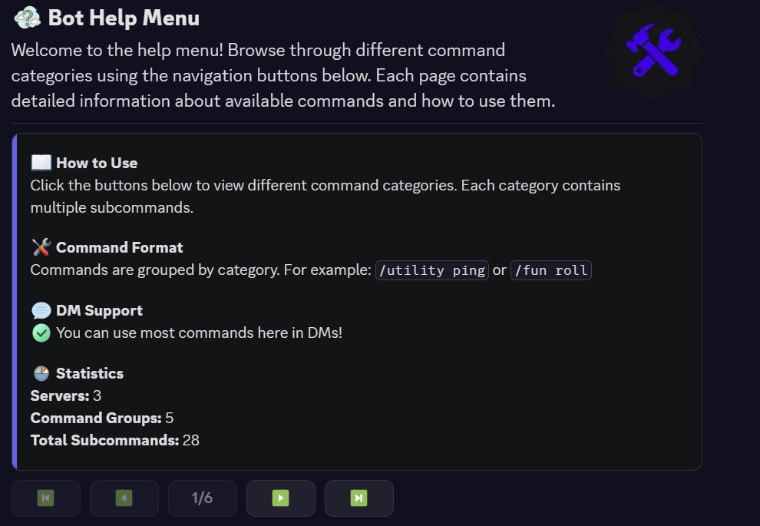The width and height of the screenshot is (760, 526).
Task: Select the /utility ping code snippet
Action: click(x=431, y=270)
